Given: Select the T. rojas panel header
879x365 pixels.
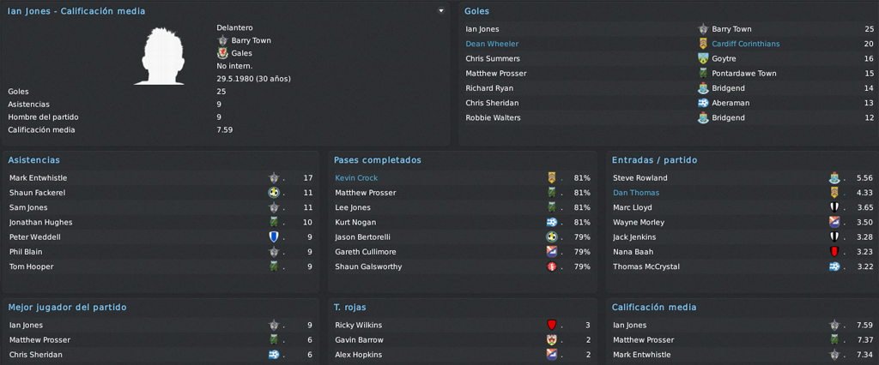Looking at the screenshot, I should (x=350, y=308).
